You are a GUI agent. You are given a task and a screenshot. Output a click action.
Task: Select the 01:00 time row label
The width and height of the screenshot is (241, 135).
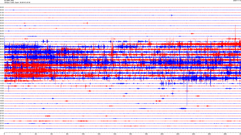pyautogui.click(x=2, y=12)
